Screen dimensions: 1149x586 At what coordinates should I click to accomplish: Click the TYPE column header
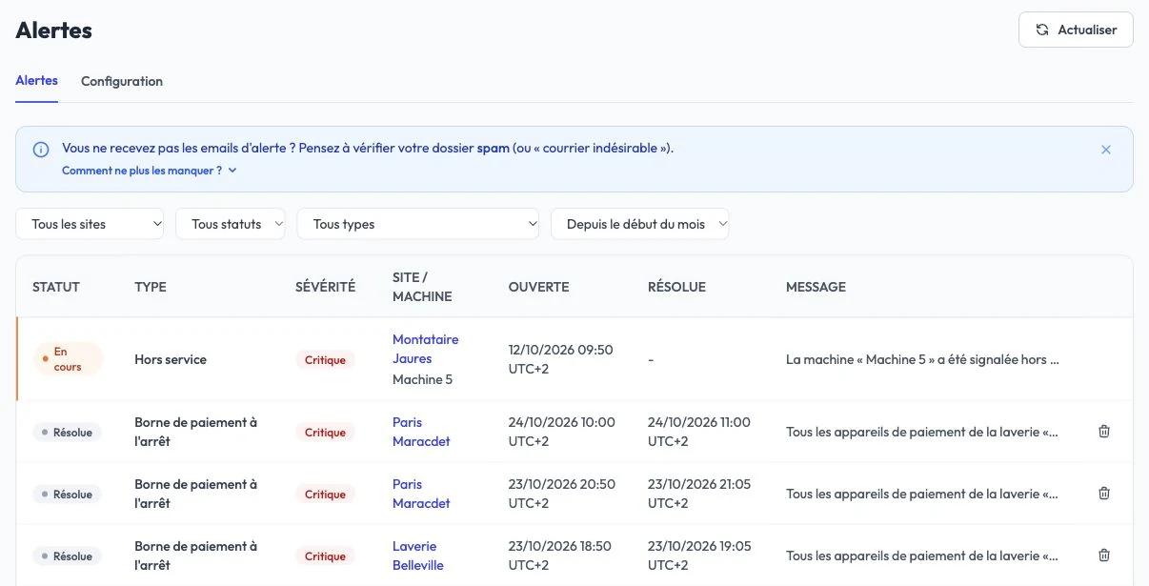[x=151, y=287]
